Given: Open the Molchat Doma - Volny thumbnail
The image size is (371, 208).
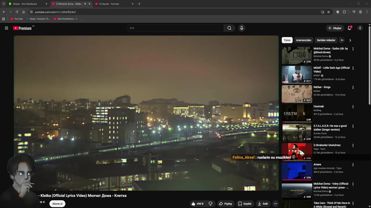Looking at the screenshot, I should pyautogui.click(x=297, y=191).
